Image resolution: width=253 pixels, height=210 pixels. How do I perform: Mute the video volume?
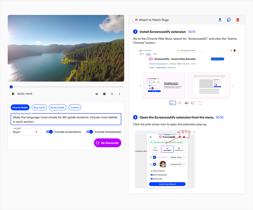point(97,94)
